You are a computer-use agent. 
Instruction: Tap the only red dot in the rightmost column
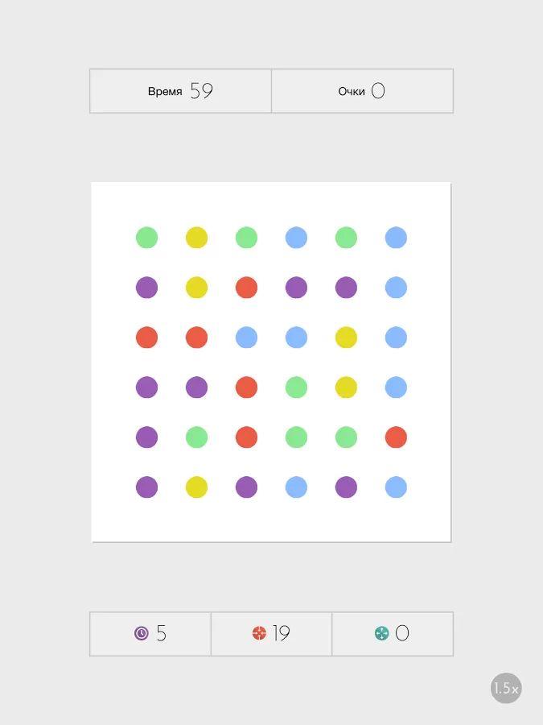396,437
